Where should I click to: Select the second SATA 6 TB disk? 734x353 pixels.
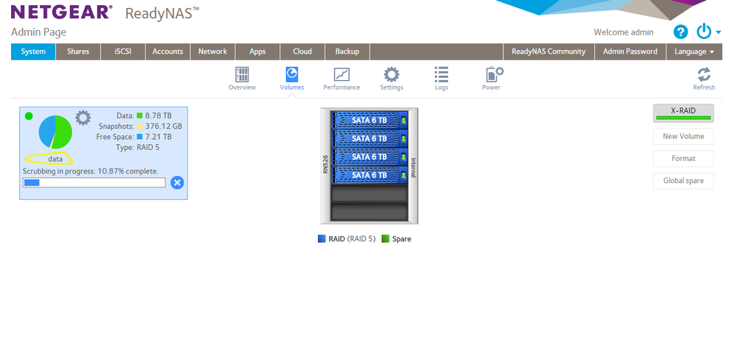point(369,138)
